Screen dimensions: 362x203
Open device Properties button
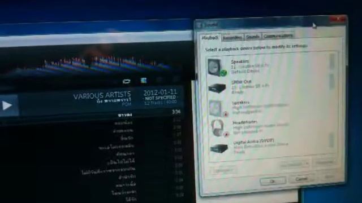[325, 162]
